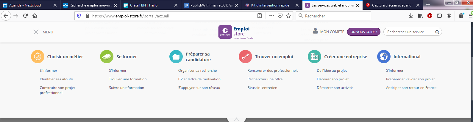Open the Rechercher une offre link

pyautogui.click(x=265, y=79)
